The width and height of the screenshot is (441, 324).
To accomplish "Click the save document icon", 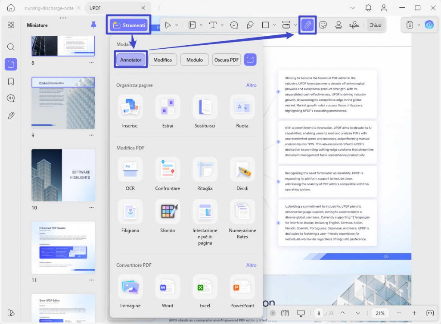I will tap(410, 25).
